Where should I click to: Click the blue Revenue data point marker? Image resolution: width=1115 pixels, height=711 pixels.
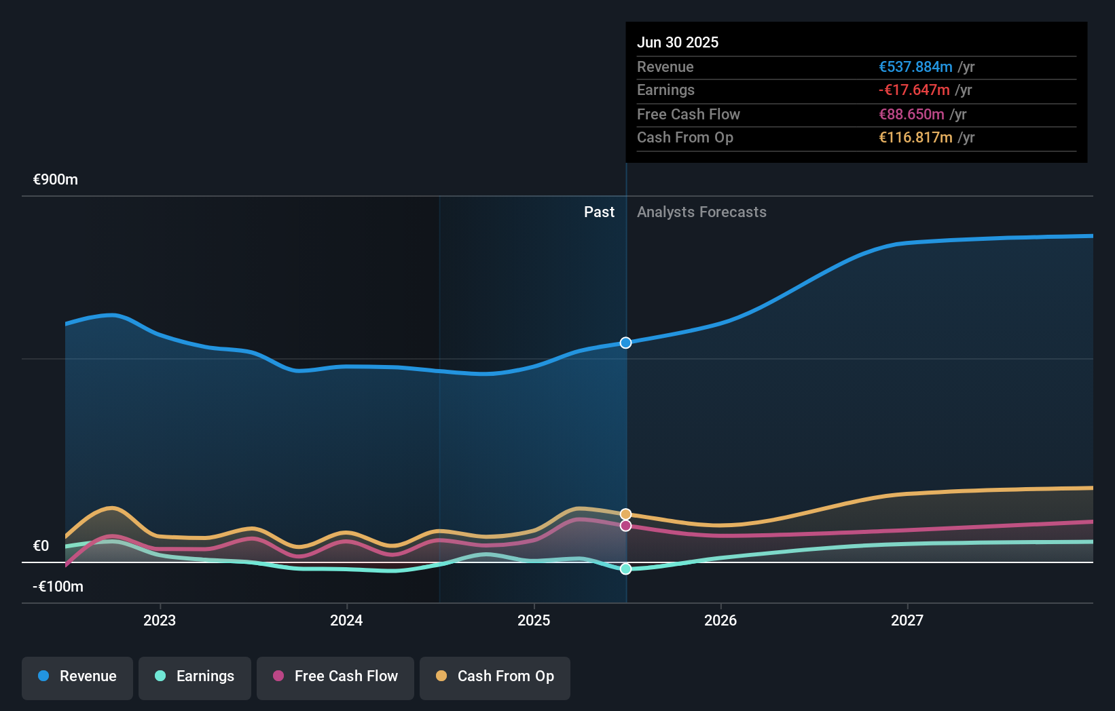point(625,343)
